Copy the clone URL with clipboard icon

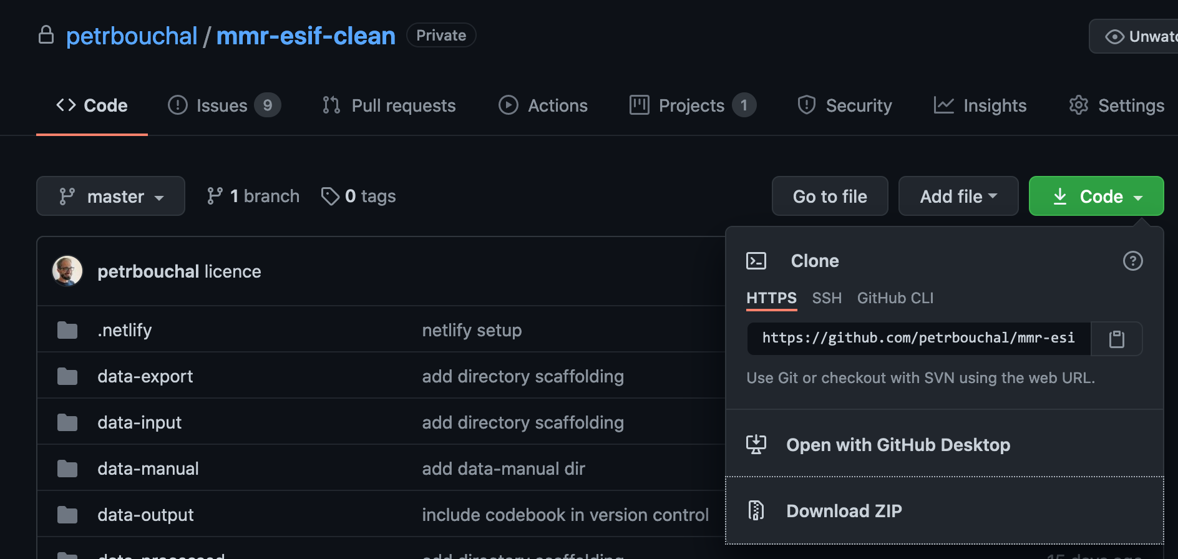click(x=1116, y=339)
